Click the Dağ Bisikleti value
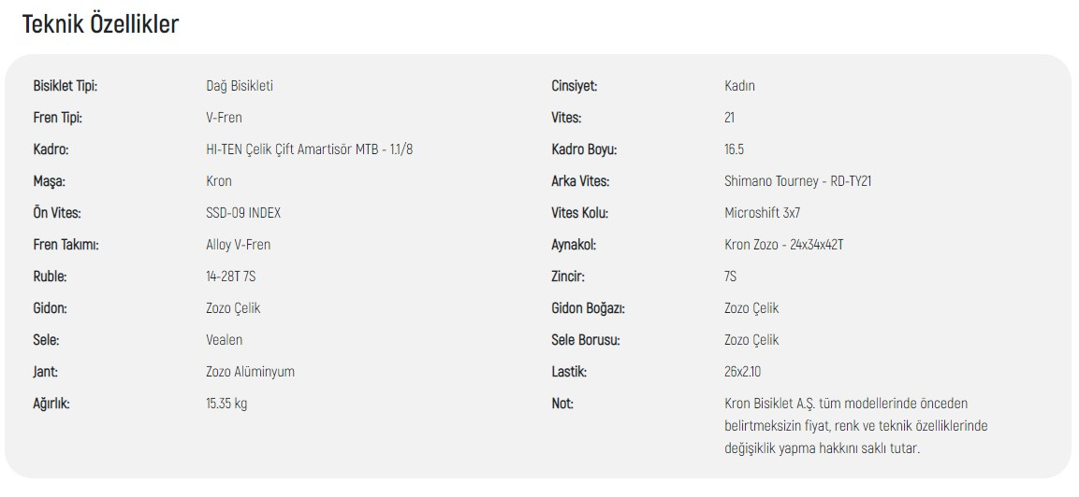 tap(240, 86)
